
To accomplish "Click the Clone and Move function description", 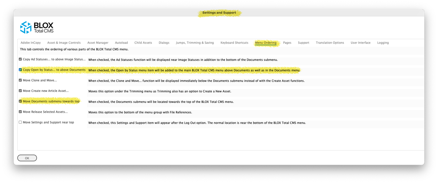I will [196, 81].
